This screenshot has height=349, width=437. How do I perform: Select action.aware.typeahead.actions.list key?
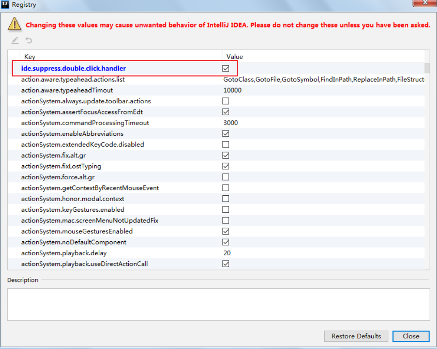[x=73, y=80]
